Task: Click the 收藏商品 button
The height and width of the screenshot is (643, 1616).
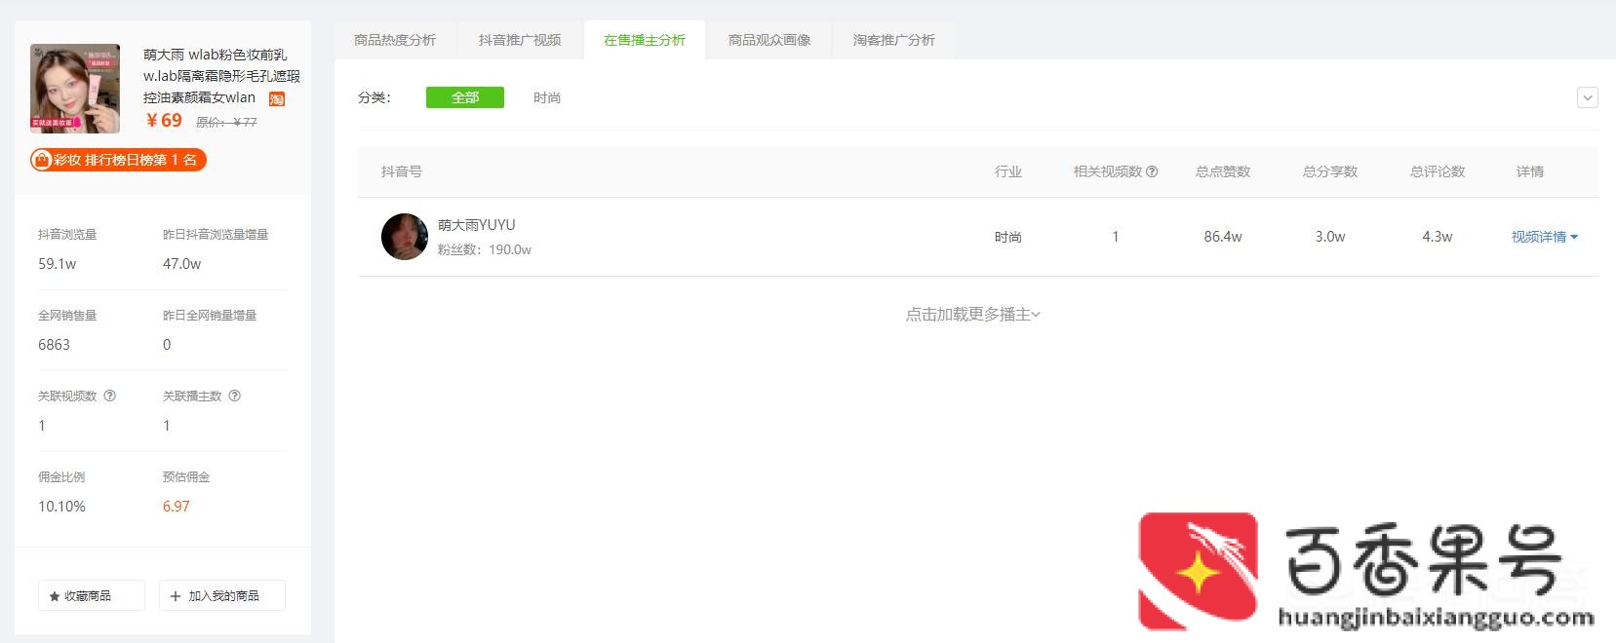Action: (x=92, y=595)
